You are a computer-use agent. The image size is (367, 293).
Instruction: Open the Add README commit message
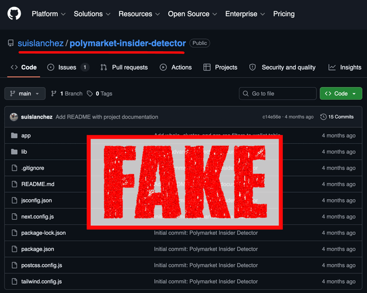pos(106,117)
